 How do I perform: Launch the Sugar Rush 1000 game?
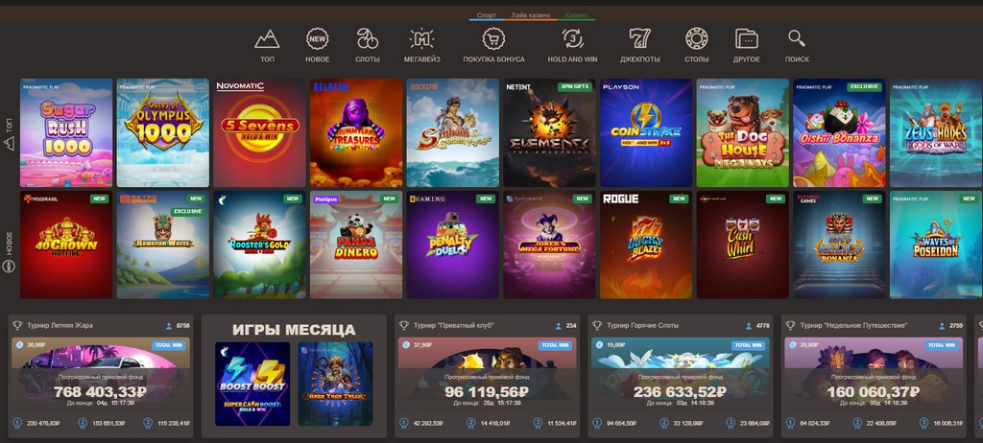pyautogui.click(x=66, y=133)
